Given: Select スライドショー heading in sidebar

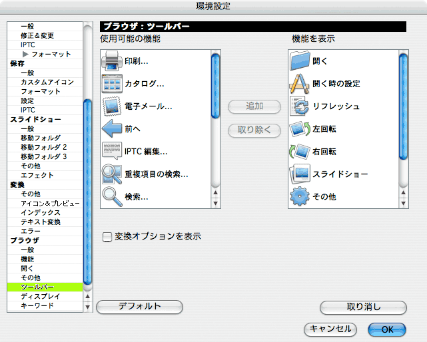Looking at the screenshot, I should click(x=45, y=119).
